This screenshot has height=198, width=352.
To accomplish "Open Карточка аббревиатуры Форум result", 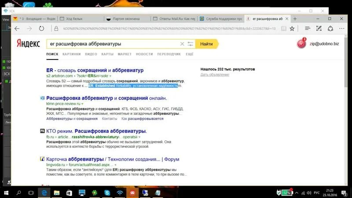I will tap(113, 159).
